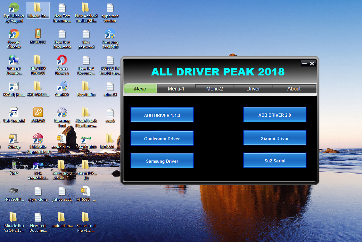Click Su2 Serial button
Image resolution: width=362 pixels, height=242 pixels.
[x=275, y=160]
